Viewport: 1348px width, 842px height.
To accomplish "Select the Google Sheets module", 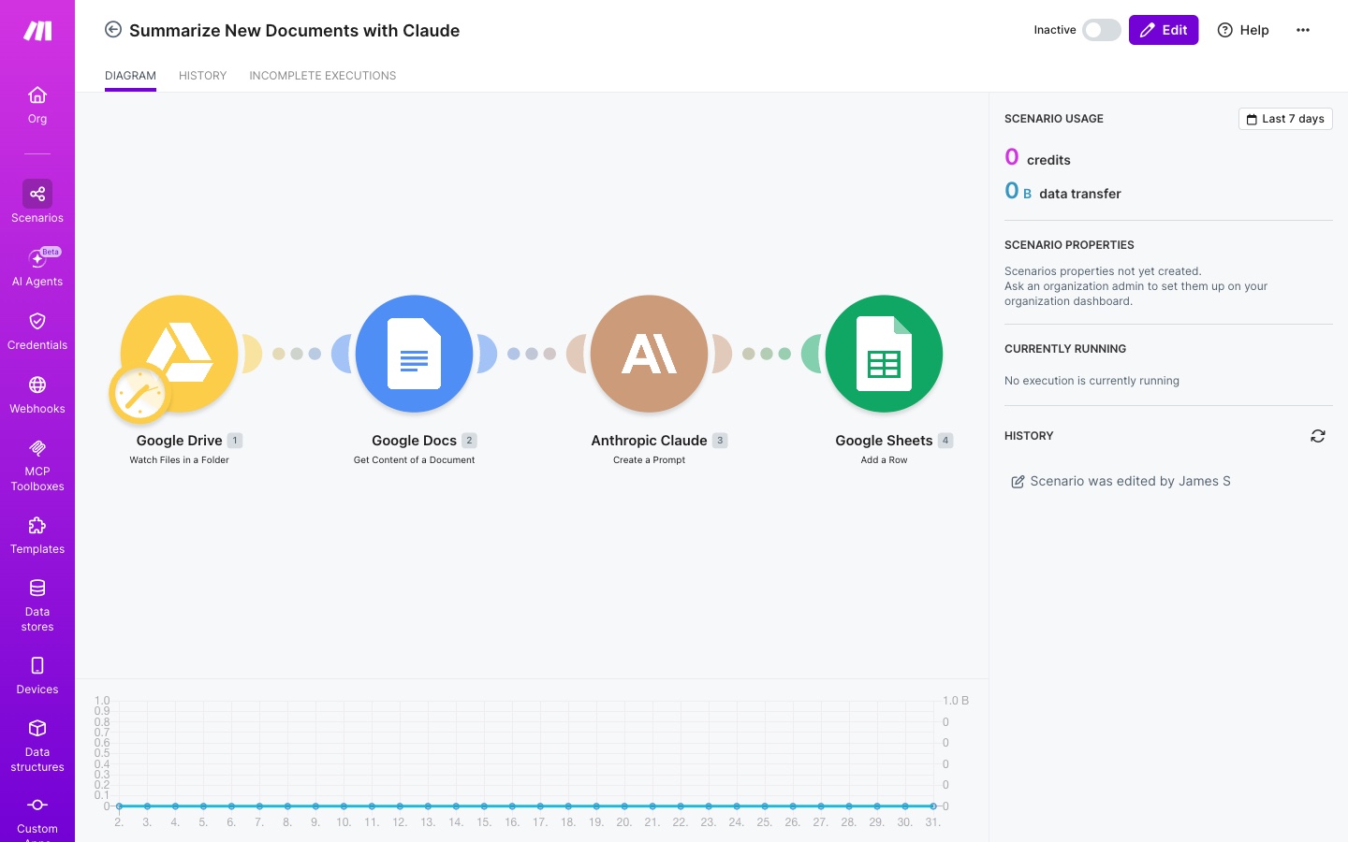I will tap(884, 354).
